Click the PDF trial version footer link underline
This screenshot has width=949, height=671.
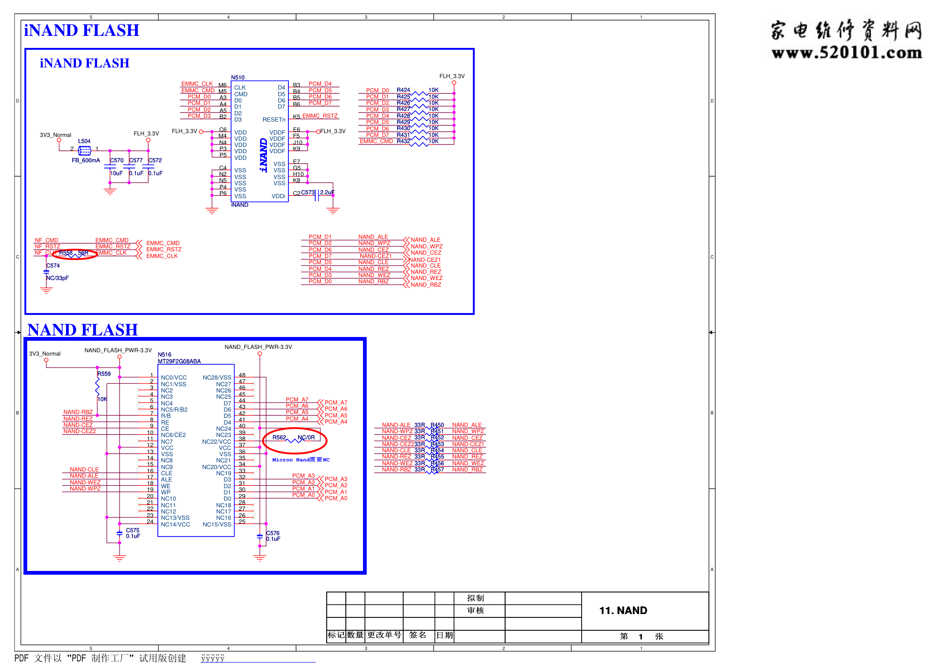click(x=258, y=662)
